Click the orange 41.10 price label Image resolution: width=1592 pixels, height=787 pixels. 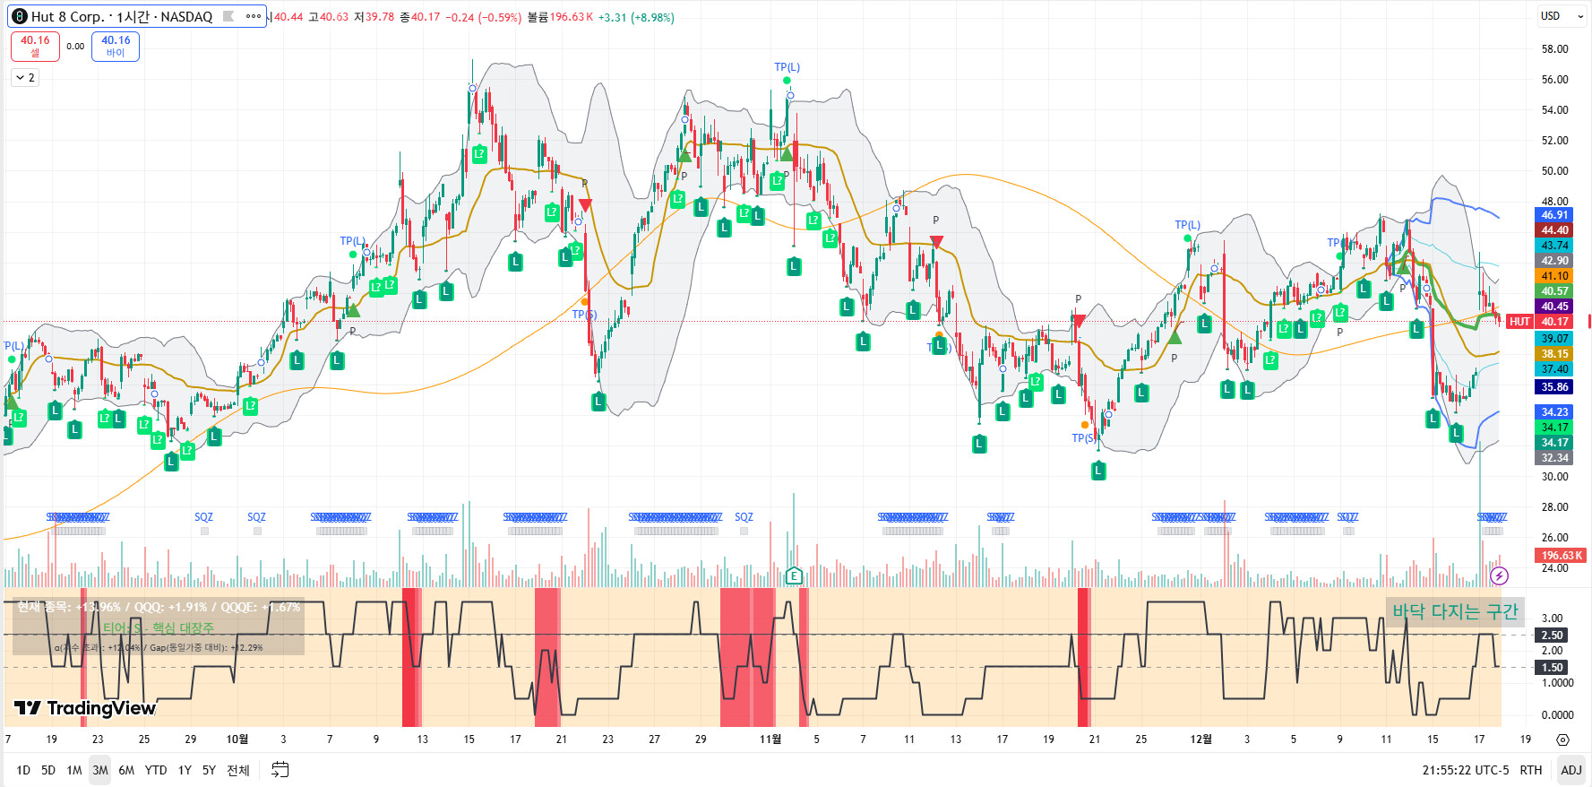1554,276
